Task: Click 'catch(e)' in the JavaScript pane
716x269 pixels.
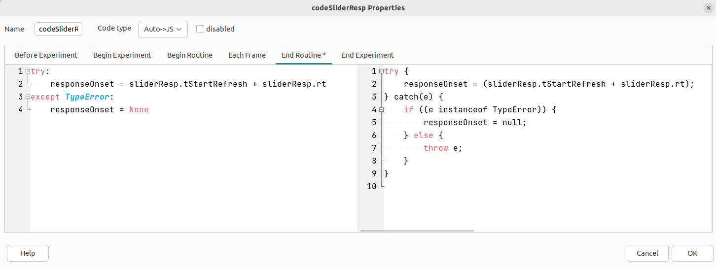Action: coord(414,97)
